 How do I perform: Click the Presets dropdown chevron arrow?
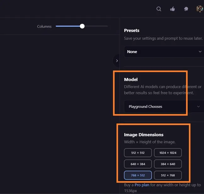pos(200,52)
